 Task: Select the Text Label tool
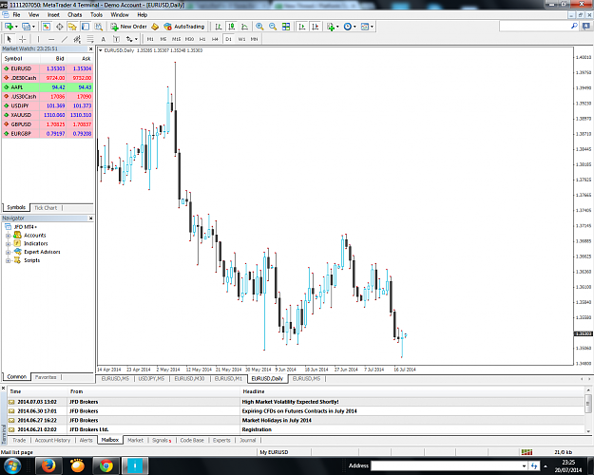116,39
